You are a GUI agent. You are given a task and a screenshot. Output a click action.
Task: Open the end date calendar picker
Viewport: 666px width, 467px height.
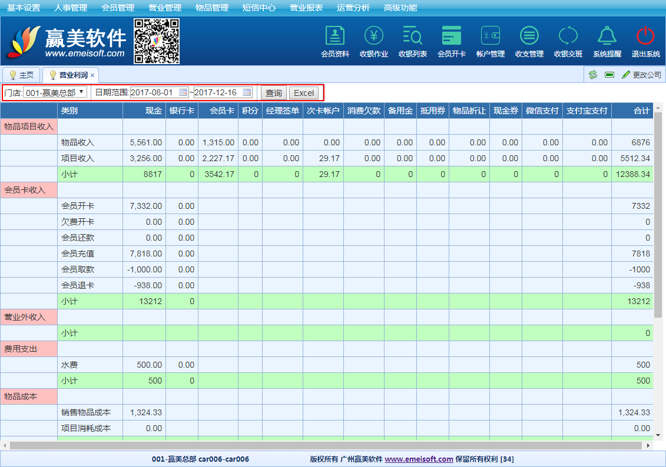coord(247,92)
